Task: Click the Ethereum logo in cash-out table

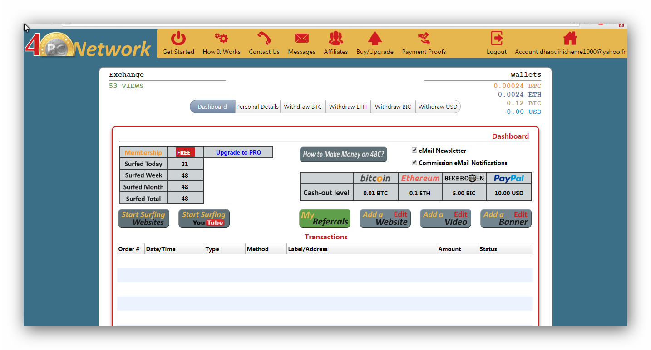Action: (x=420, y=178)
